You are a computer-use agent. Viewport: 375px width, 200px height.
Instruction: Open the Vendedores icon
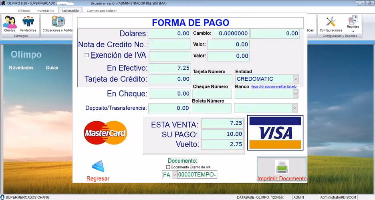[28, 22]
